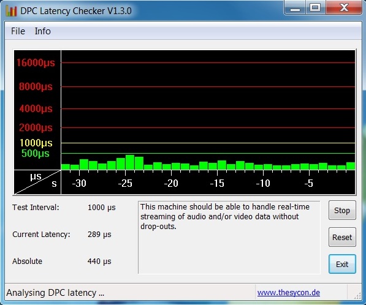Close the DPC Latency Checker window
The height and width of the screenshot is (305, 366).
[x=344, y=8]
